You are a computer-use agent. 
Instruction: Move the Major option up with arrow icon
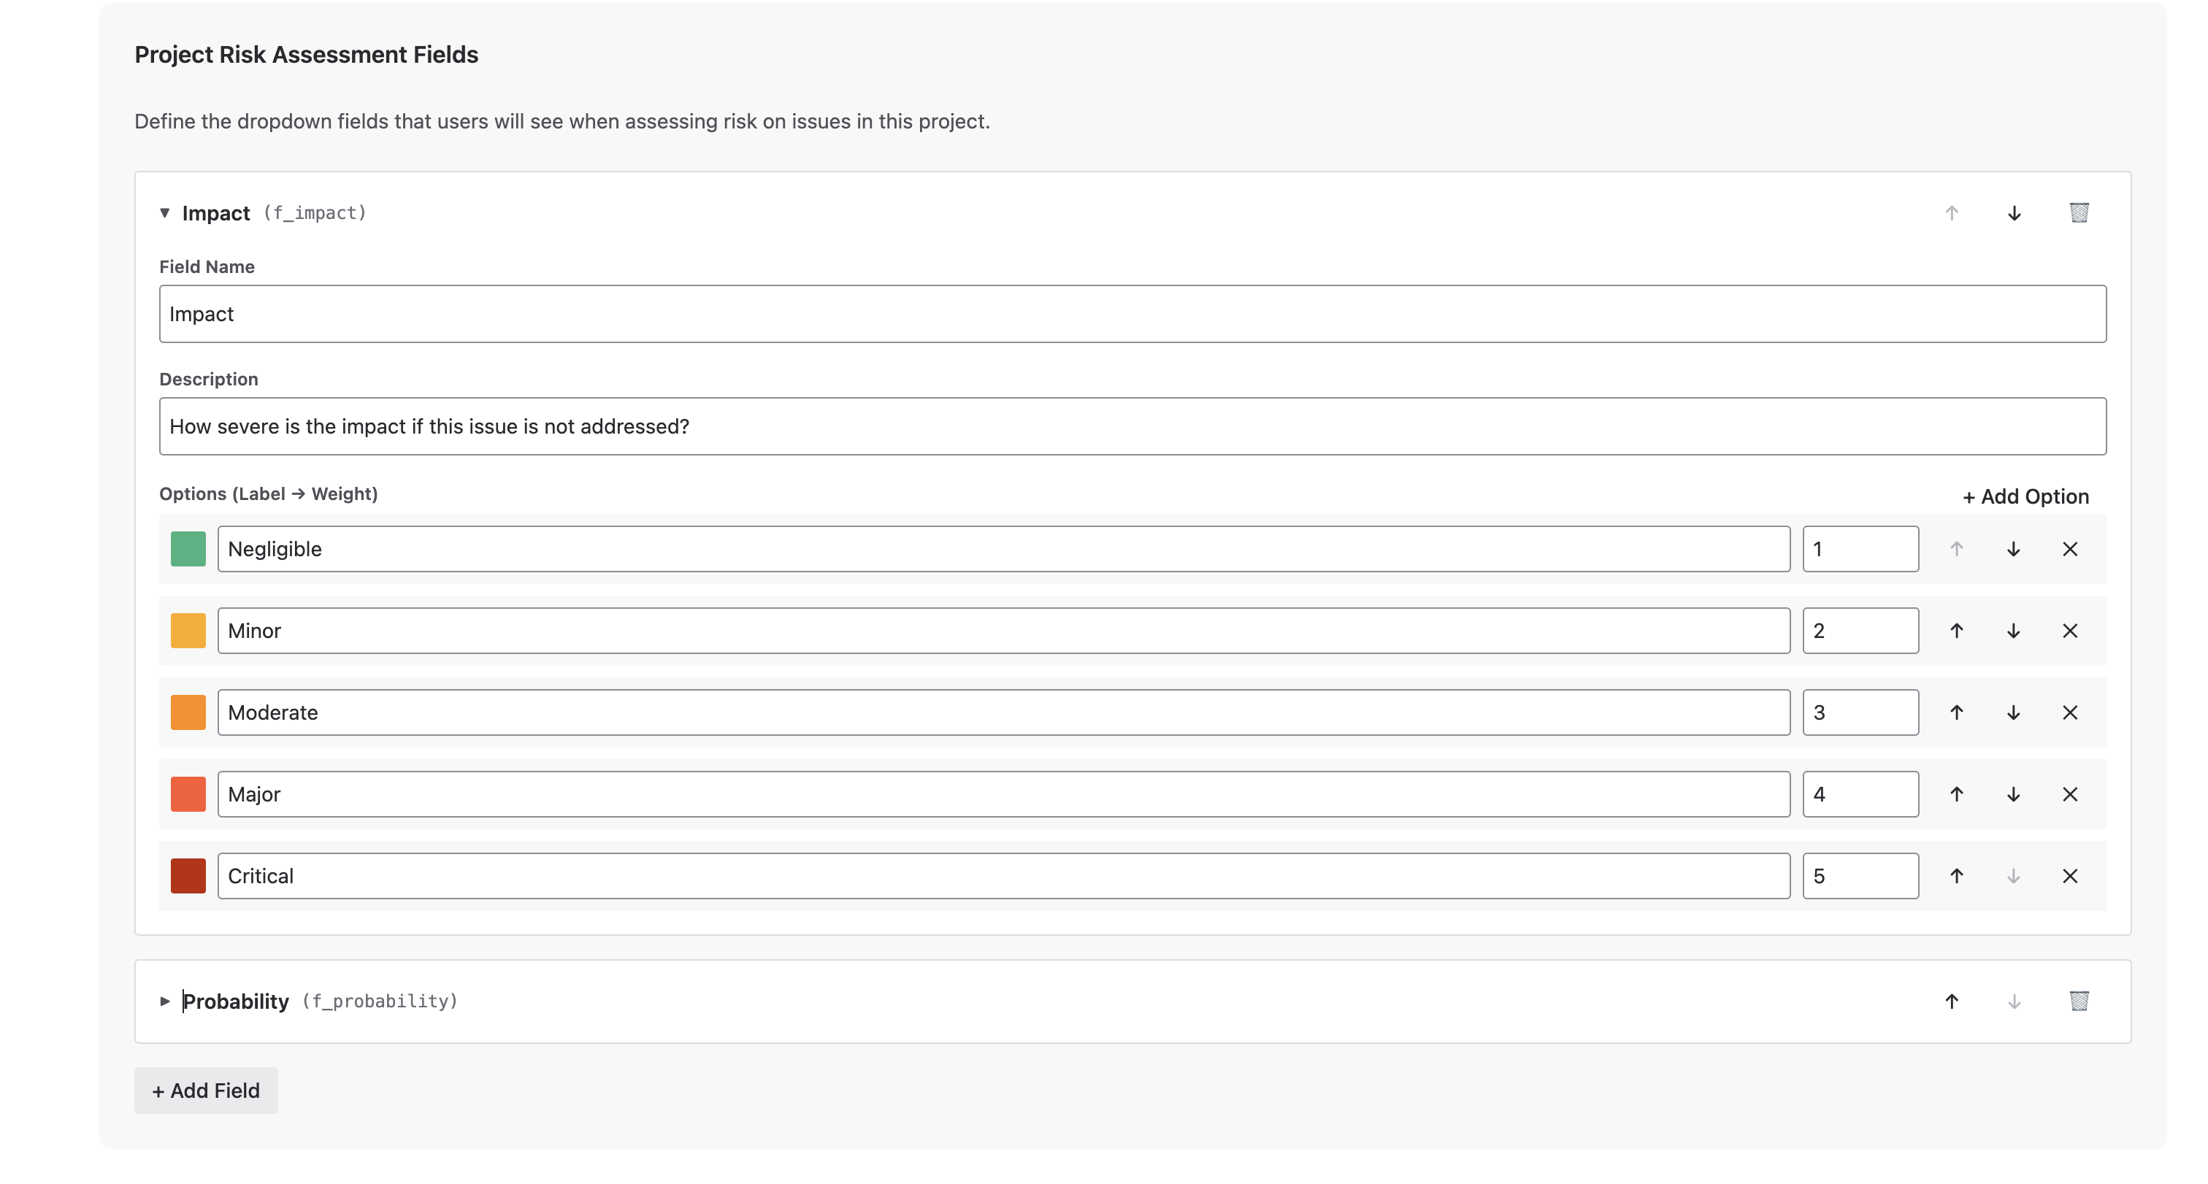[x=1957, y=793]
